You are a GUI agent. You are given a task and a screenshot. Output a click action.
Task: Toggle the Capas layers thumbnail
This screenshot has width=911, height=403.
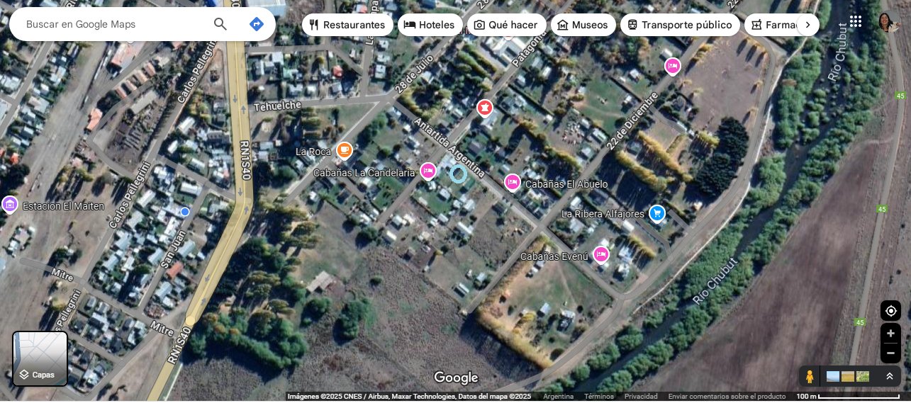(40, 359)
